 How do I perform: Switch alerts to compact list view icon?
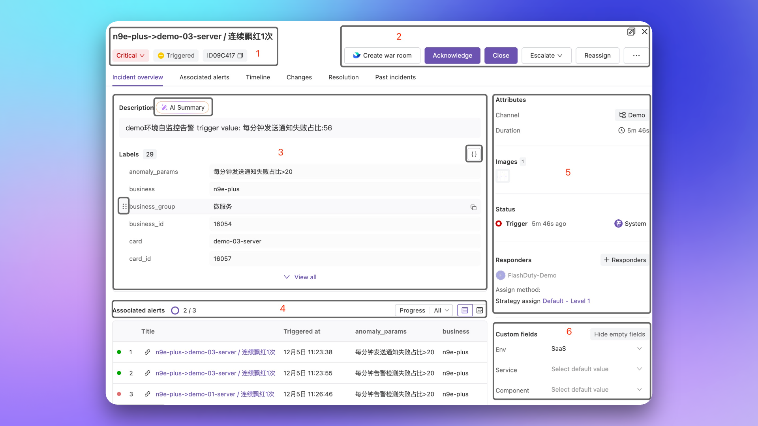465,310
